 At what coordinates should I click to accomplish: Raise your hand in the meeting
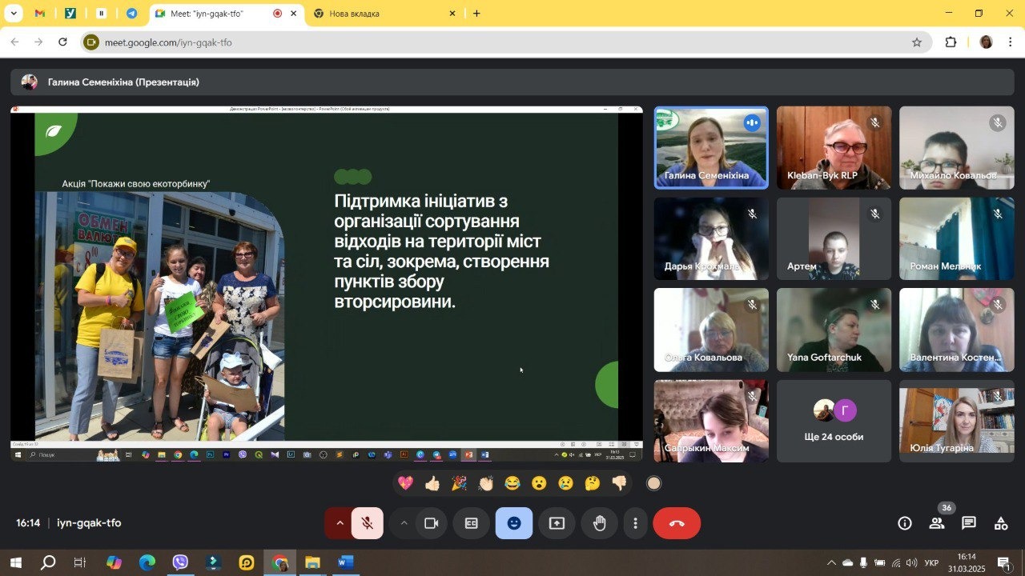point(599,523)
